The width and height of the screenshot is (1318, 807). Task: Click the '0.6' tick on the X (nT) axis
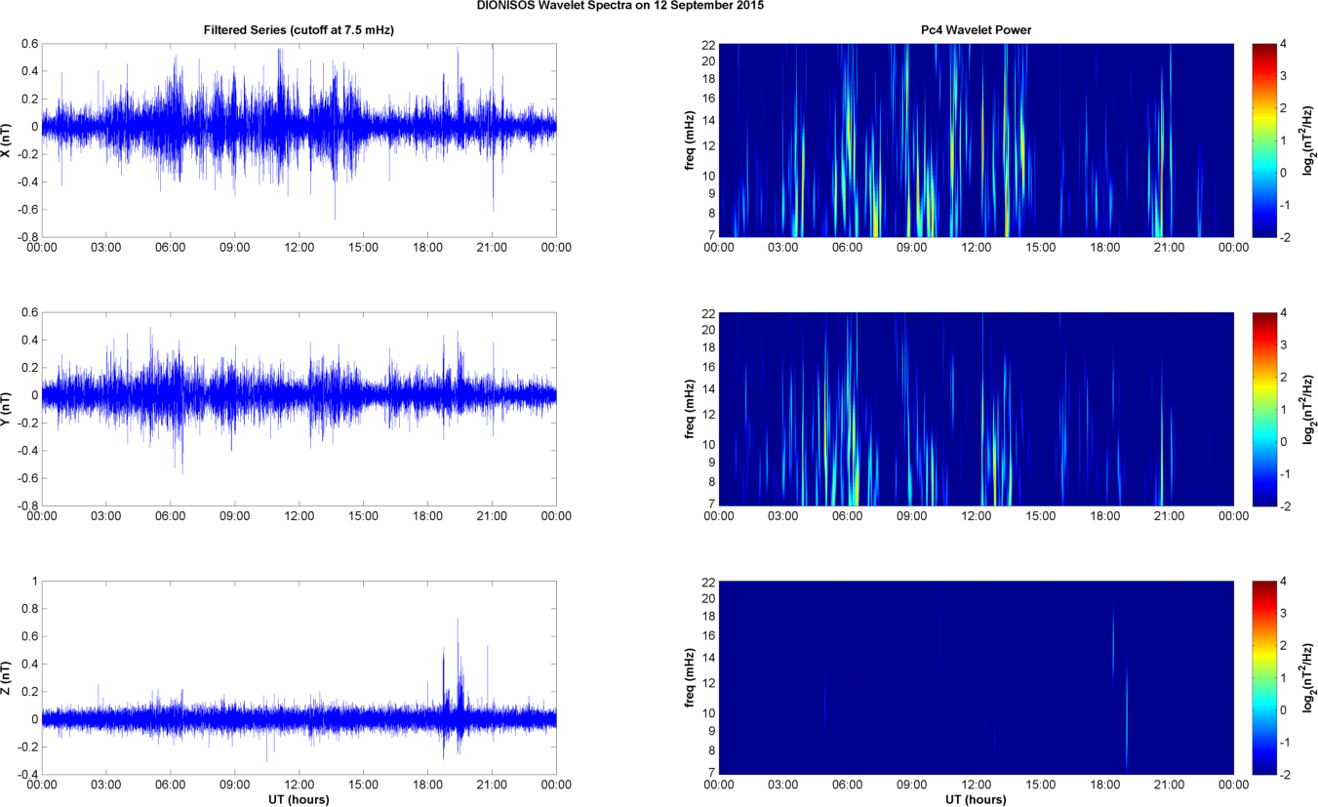(x=29, y=44)
